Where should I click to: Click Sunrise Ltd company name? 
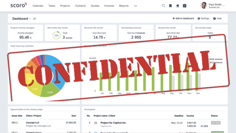(214, 8)
